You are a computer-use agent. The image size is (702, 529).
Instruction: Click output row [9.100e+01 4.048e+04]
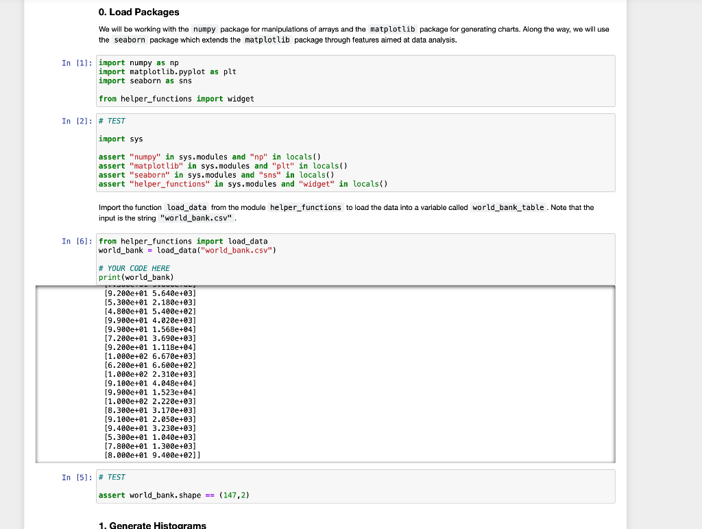click(150, 384)
